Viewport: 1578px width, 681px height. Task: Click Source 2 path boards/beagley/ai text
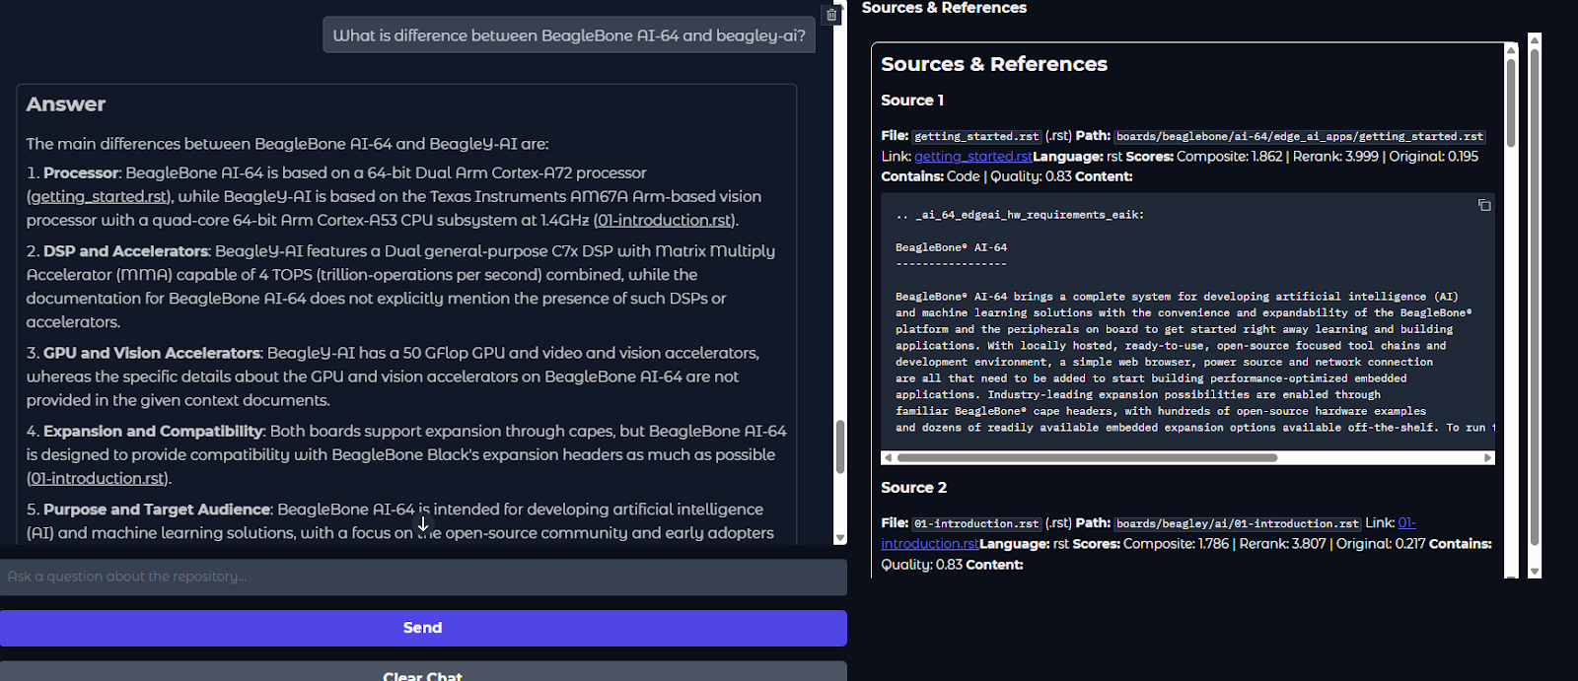pos(1238,523)
